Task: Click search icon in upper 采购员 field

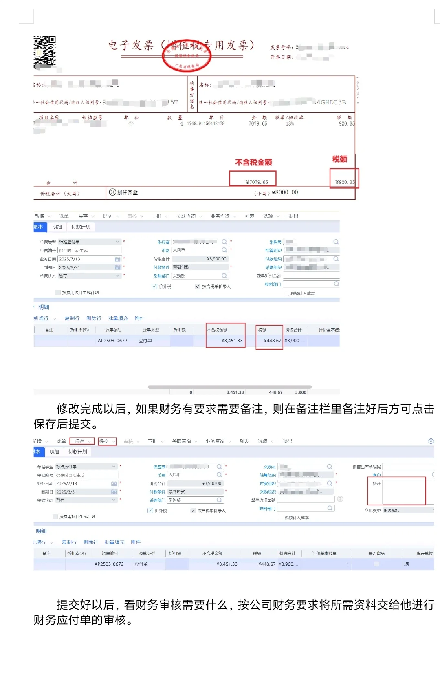Action: tap(336, 242)
